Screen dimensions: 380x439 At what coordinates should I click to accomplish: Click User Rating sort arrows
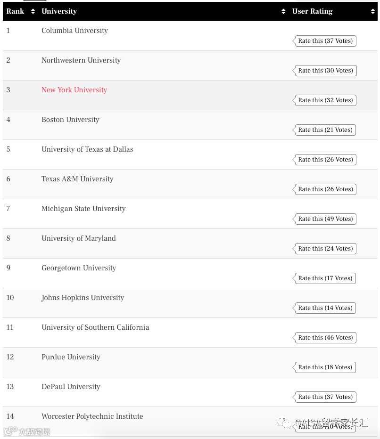pos(372,11)
